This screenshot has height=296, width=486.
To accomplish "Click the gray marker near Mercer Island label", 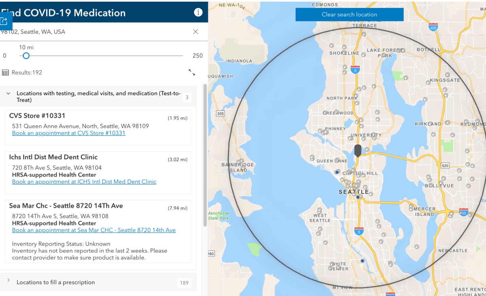I will [x=411, y=207].
